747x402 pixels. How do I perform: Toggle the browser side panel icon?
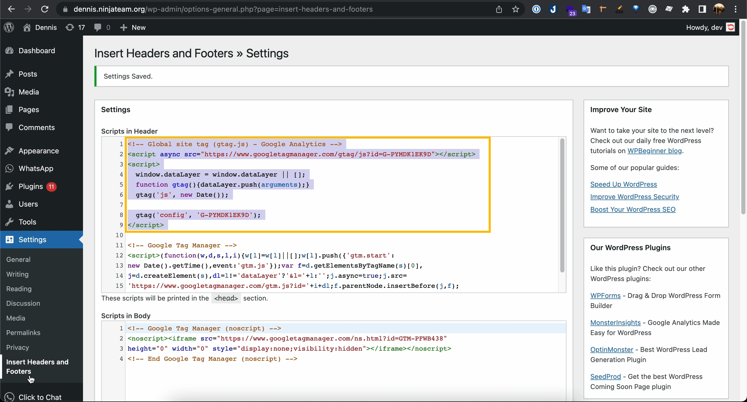(702, 9)
